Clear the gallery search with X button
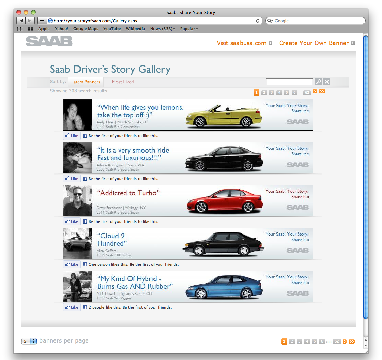The width and height of the screenshot is (382, 360). pos(327,81)
